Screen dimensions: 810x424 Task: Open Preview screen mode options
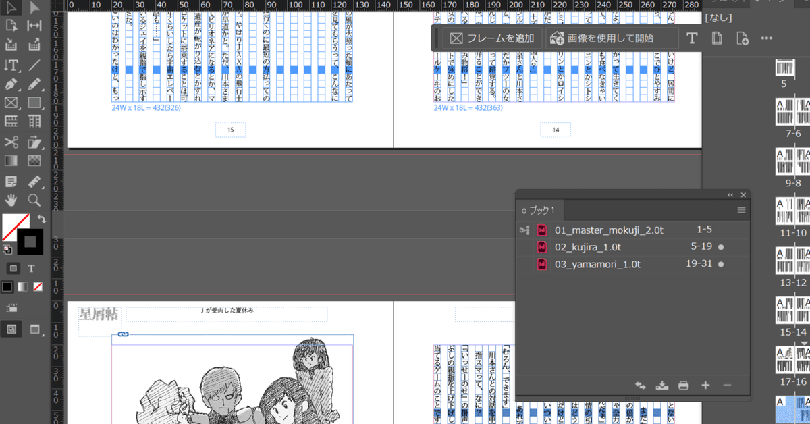(34, 329)
